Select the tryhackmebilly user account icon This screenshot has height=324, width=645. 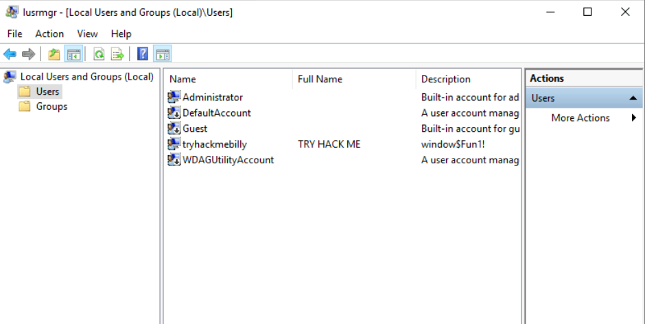174,144
